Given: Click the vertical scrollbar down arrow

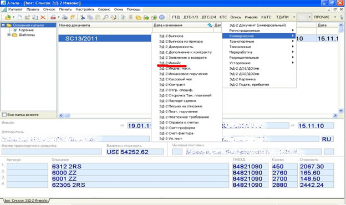Looking at the screenshot, I should [340, 110].
